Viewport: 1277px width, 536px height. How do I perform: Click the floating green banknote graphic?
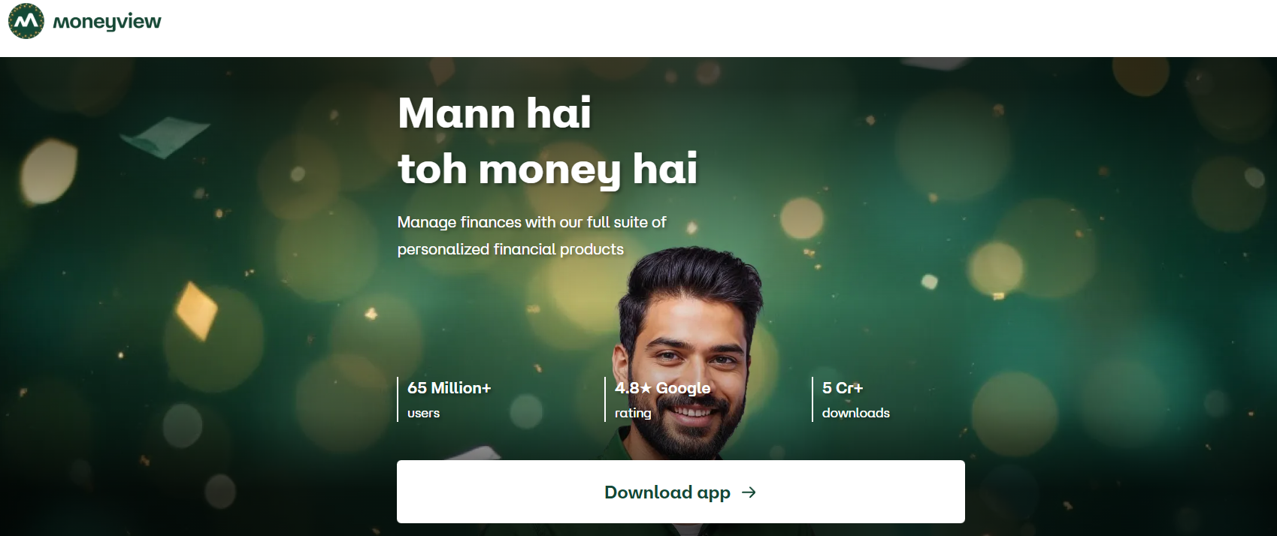(x=164, y=137)
